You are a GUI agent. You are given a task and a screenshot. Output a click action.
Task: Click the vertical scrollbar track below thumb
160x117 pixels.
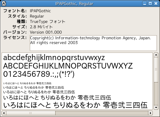click(x=156, y=94)
